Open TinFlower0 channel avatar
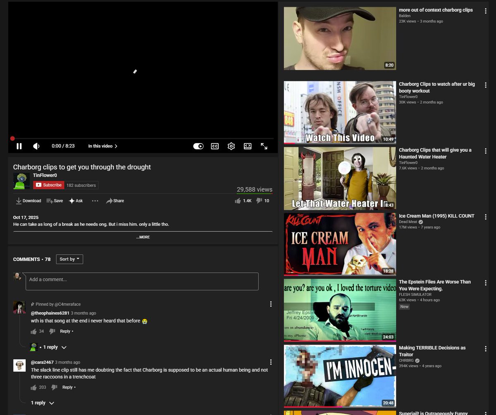496x415 pixels. [x=21, y=181]
